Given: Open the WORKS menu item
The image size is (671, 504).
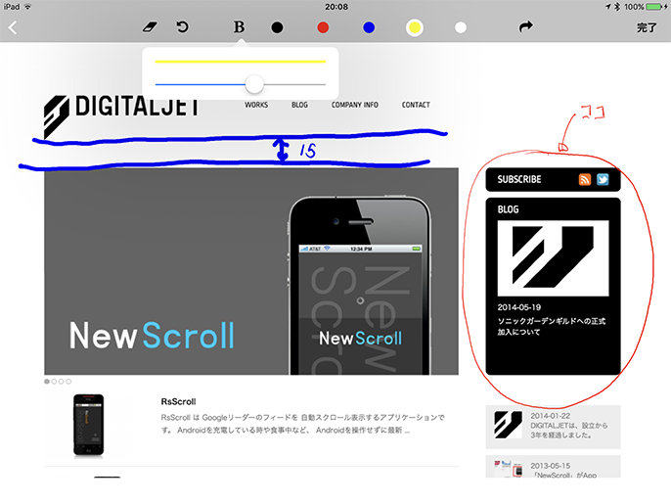Looking at the screenshot, I should pos(256,105).
